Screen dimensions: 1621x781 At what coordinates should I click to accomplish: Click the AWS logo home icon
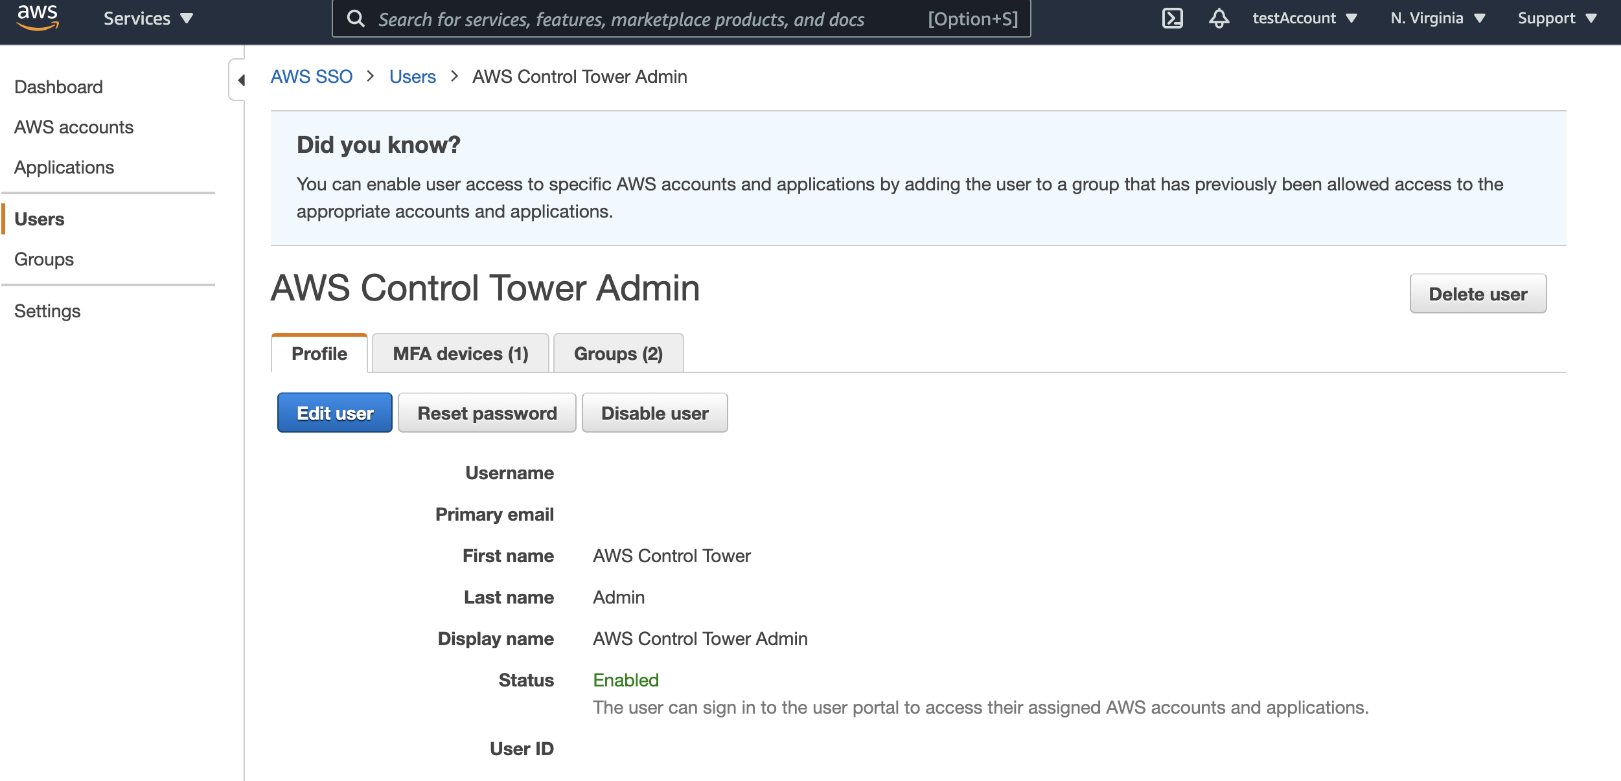click(38, 17)
